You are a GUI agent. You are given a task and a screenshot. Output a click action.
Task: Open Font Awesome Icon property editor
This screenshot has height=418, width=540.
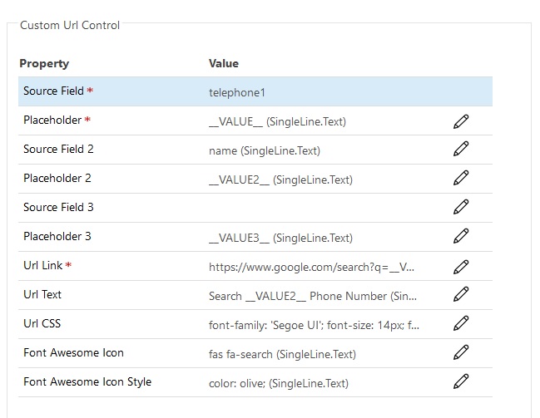pos(461,353)
